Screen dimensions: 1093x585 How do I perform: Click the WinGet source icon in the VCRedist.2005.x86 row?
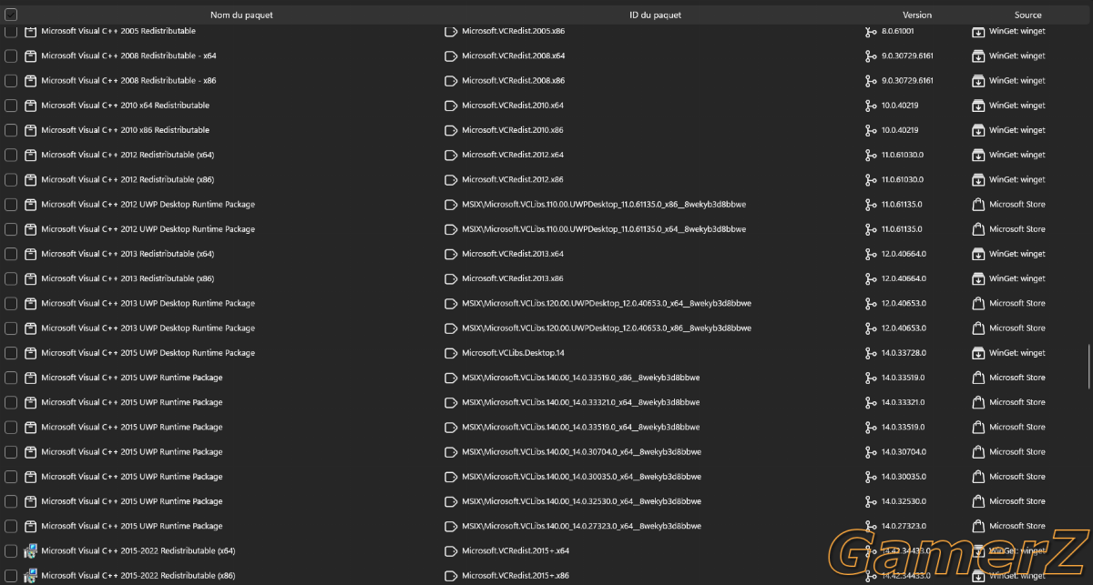978,31
